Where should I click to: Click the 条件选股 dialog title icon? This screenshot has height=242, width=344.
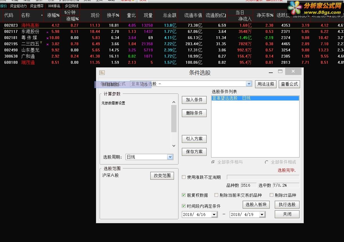(x=102, y=73)
